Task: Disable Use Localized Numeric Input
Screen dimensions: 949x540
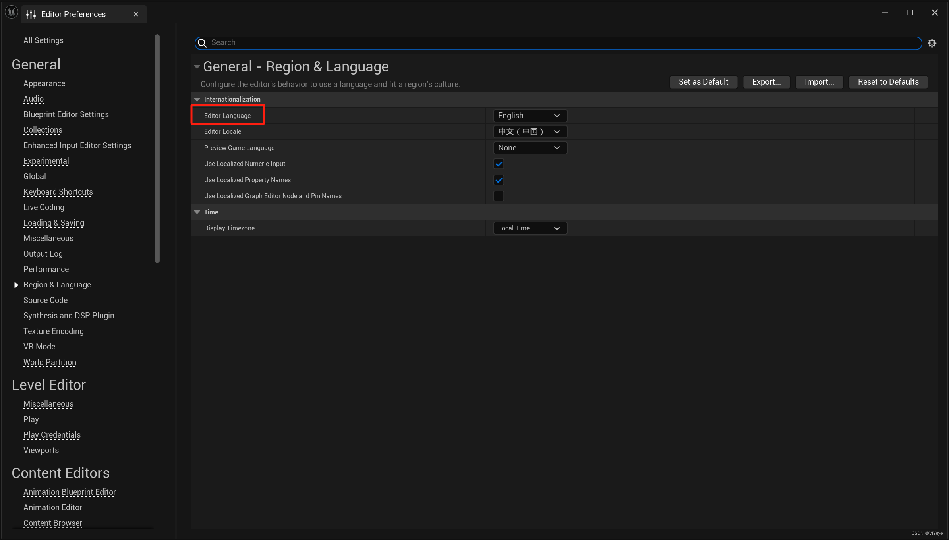Action: click(x=499, y=164)
